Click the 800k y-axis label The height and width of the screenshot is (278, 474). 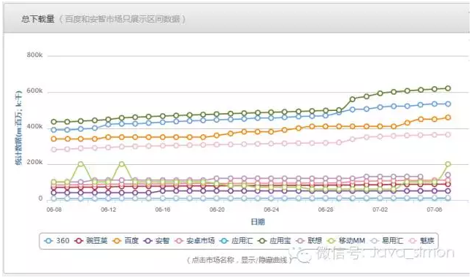(x=34, y=55)
